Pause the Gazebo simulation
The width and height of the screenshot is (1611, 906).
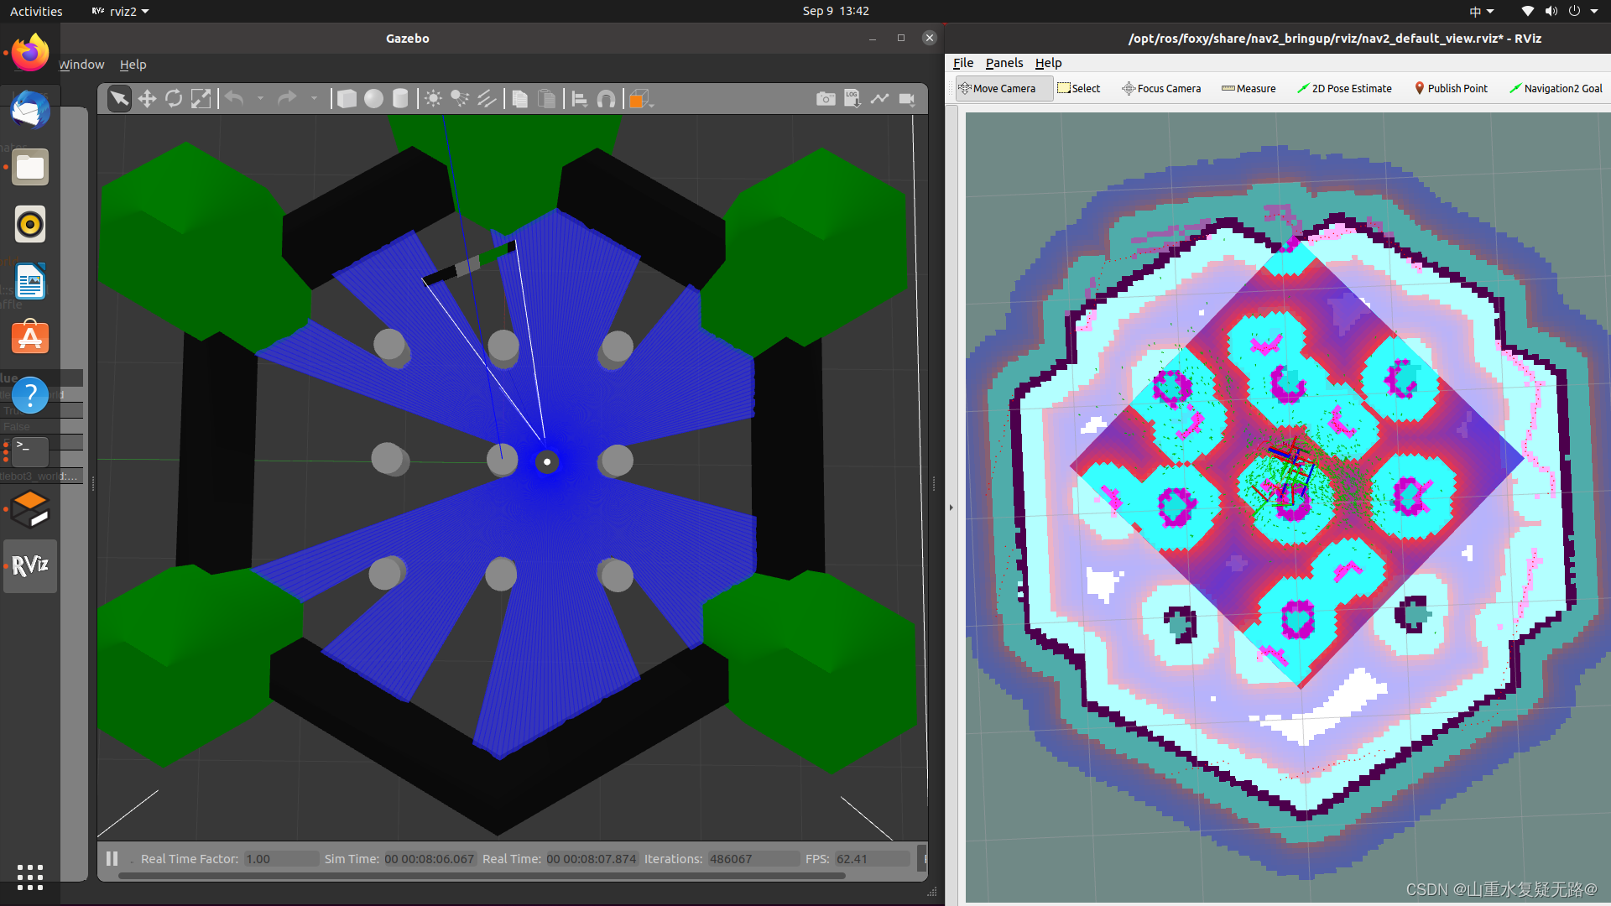tap(112, 857)
